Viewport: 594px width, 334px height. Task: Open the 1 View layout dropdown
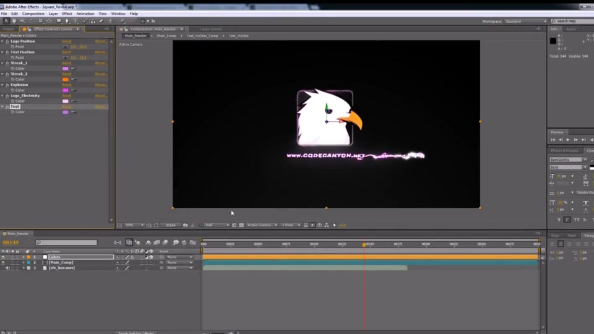tap(291, 225)
